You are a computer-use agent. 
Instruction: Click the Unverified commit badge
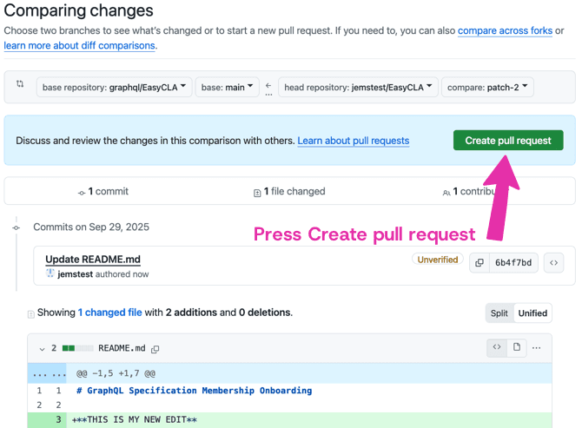pos(438,260)
